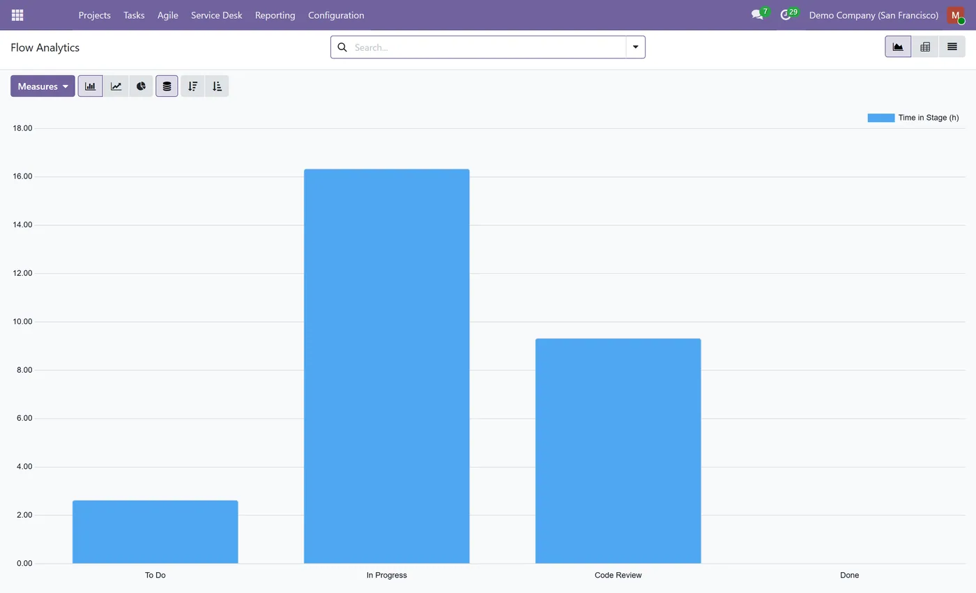Viewport: 976px width, 593px height.
Task: Click the Code Review axis label
Action: [x=618, y=576]
